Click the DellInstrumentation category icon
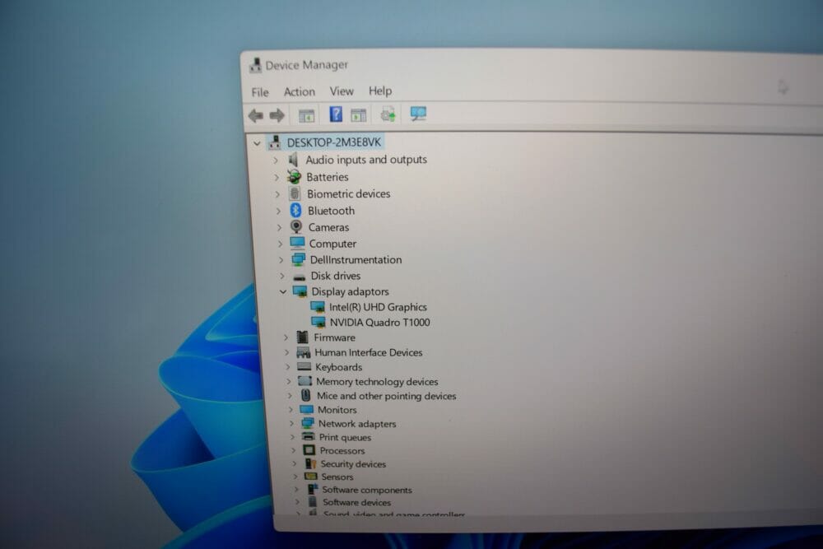Viewport: 823px width, 549px height. 299,259
